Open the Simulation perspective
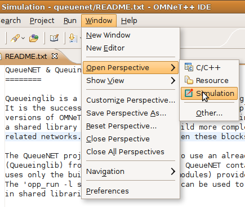The height and width of the screenshot is (207, 245). pyautogui.click(x=209, y=93)
